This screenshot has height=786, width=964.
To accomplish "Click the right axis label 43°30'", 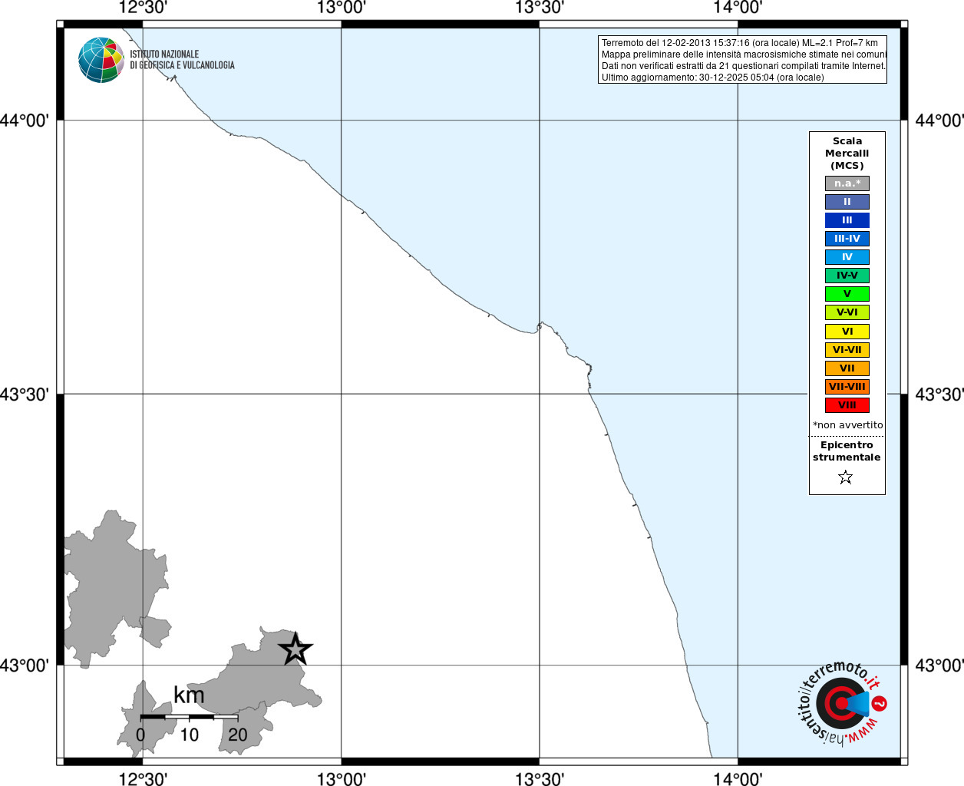I will click(x=939, y=395).
